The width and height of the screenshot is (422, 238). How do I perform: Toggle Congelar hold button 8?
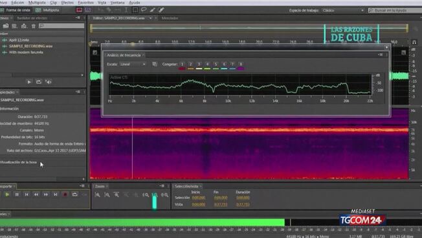tap(241, 64)
